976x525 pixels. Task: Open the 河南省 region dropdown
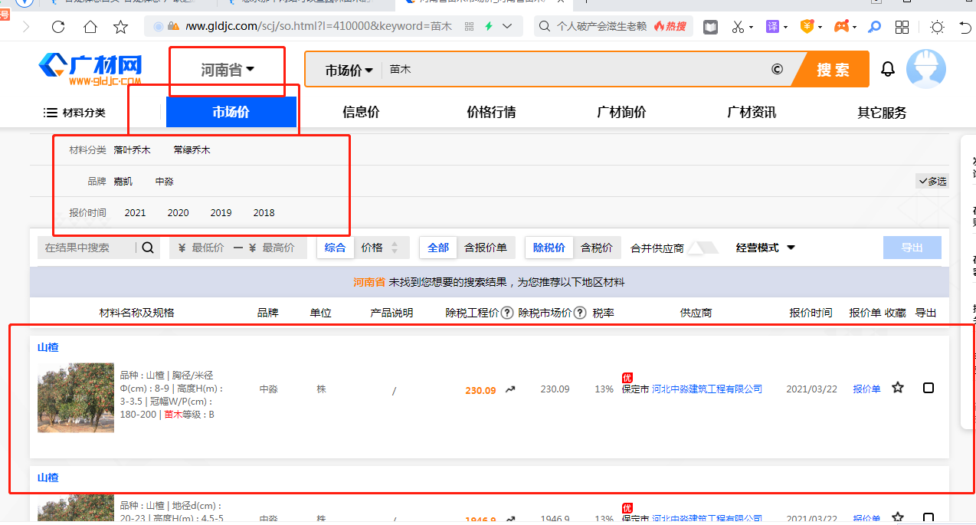(x=228, y=71)
